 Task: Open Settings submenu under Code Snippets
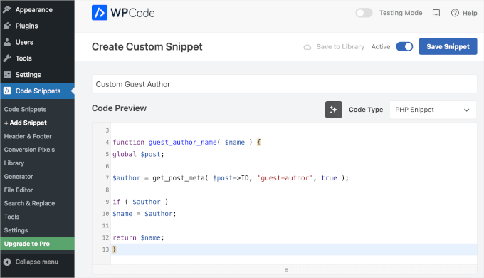pos(16,230)
